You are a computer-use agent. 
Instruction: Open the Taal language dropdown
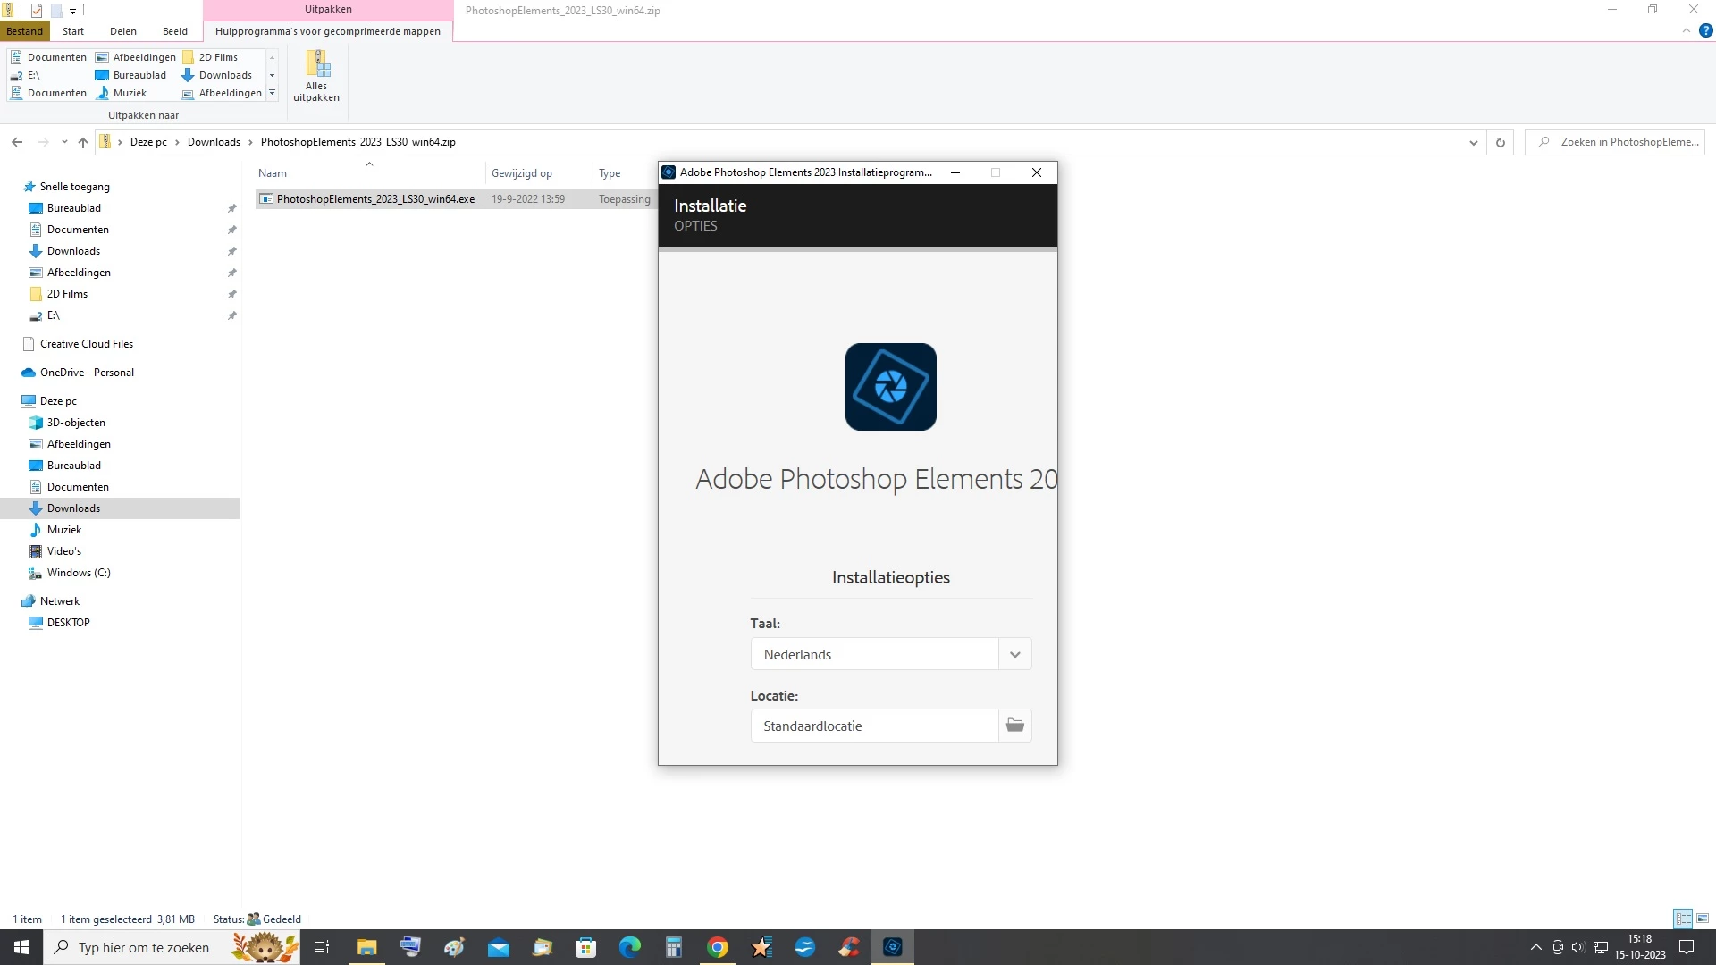1014,654
